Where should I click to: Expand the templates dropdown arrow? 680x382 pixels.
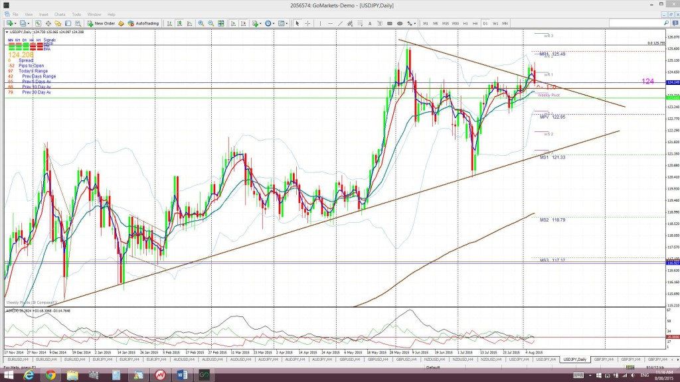pos(287,23)
